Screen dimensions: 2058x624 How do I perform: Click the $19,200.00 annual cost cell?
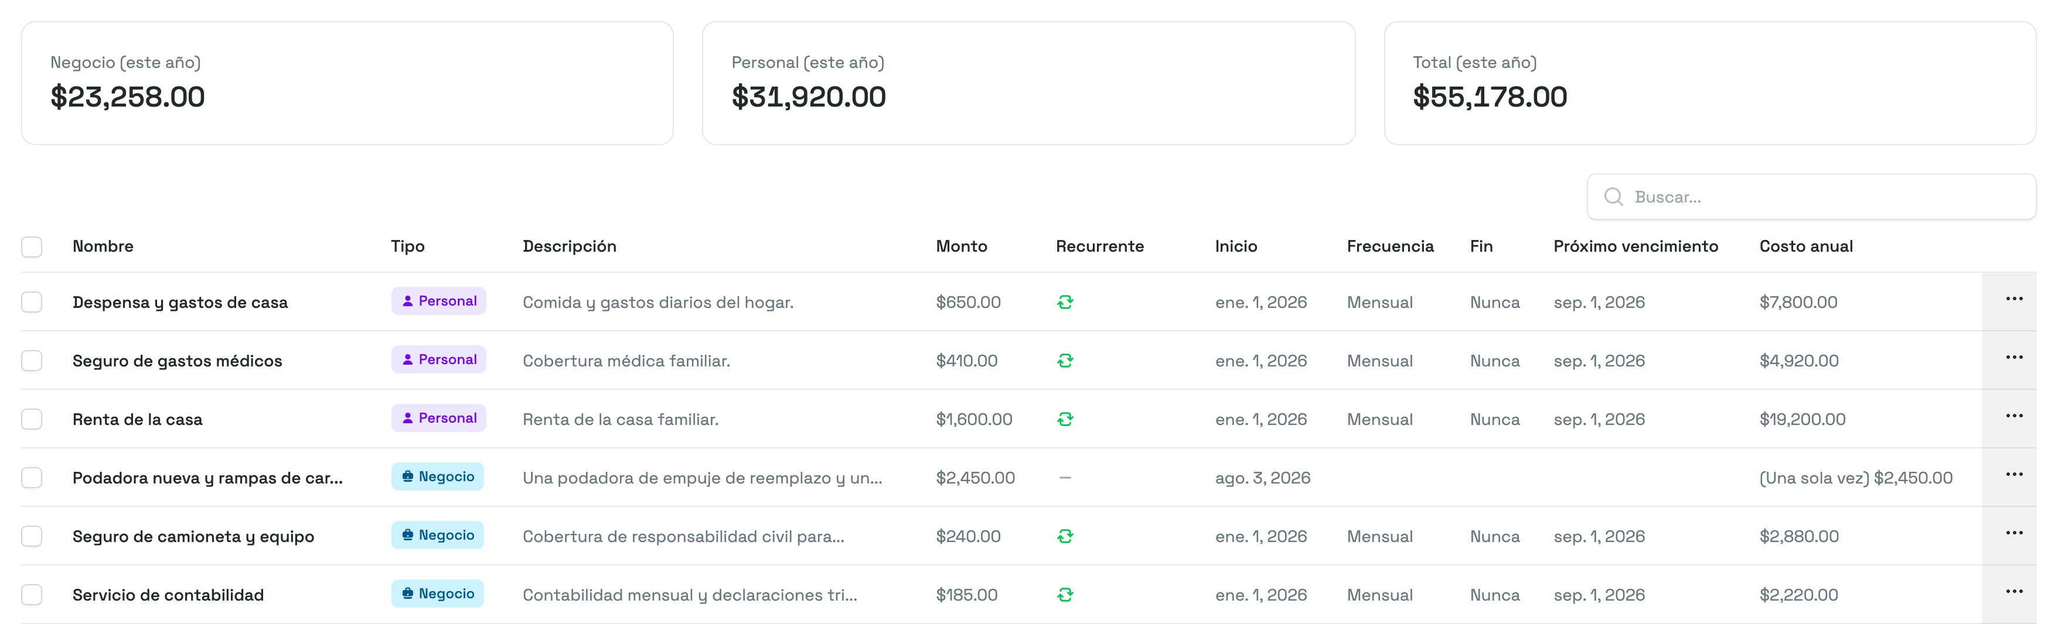pos(1803,419)
